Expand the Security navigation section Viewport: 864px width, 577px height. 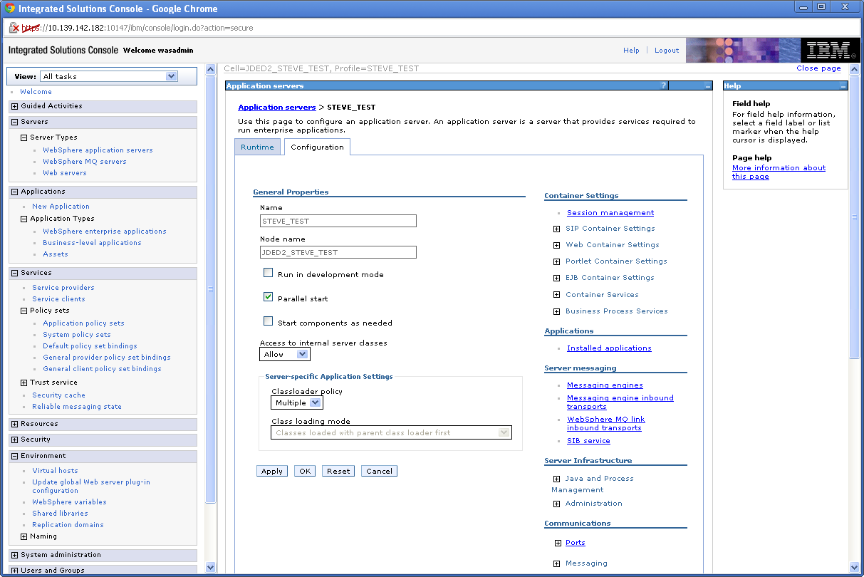(15, 440)
